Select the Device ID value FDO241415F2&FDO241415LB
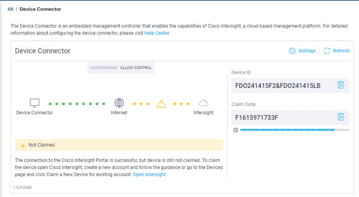The image size is (359, 197). [x=278, y=86]
